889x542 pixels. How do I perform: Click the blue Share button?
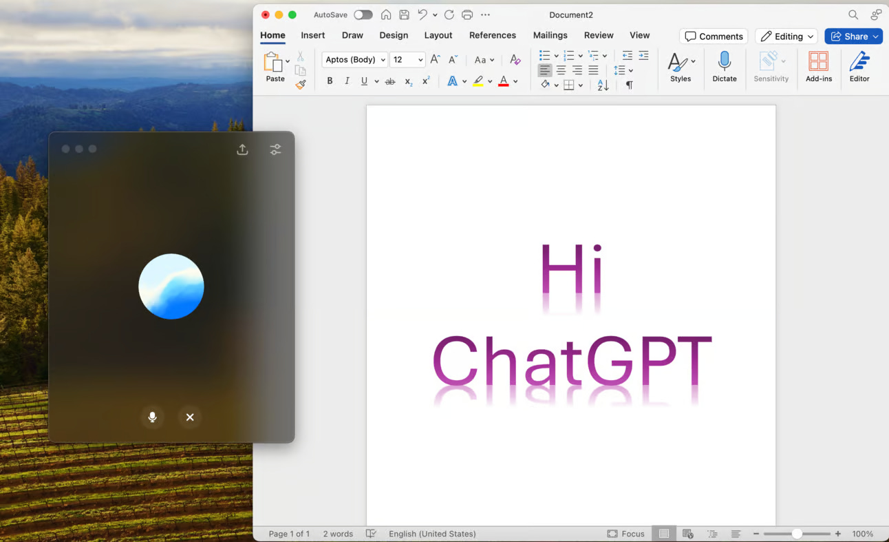(x=853, y=37)
